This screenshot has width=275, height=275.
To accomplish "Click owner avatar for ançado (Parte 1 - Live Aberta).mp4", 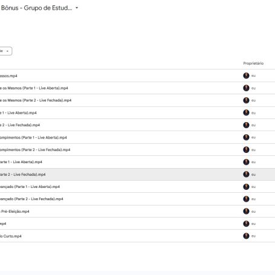I will [246, 187].
